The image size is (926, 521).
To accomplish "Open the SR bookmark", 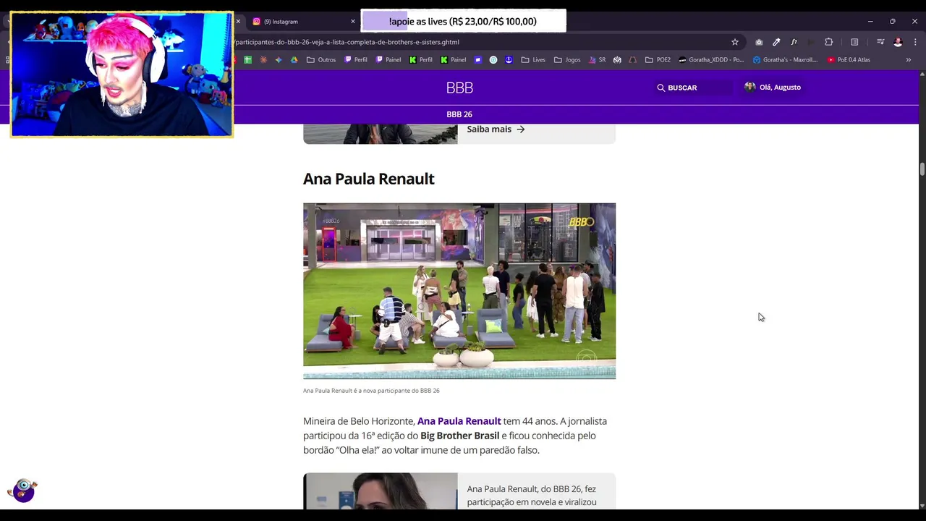I will (598, 60).
